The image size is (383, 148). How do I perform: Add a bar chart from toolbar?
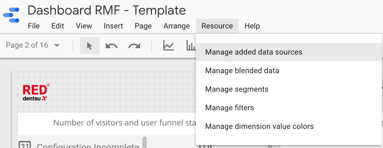pyautogui.click(x=191, y=46)
